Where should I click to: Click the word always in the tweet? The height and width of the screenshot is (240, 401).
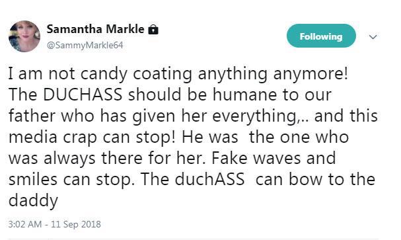(x=69, y=159)
